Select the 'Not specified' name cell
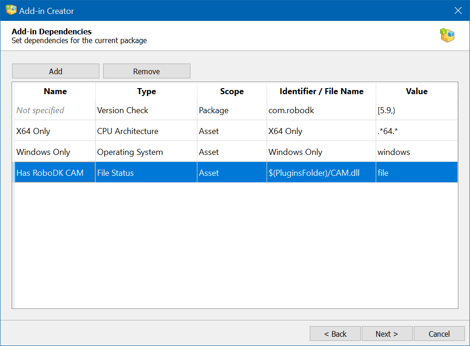This screenshot has height=346, width=470. (x=55, y=110)
